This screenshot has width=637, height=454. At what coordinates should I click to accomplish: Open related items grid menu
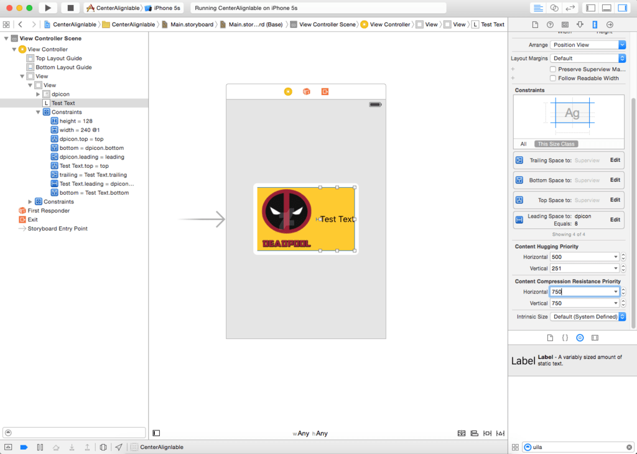6,24
